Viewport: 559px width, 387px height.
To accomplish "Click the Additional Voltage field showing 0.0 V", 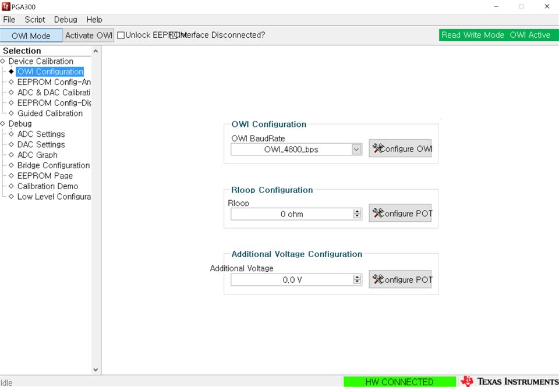I will [292, 280].
